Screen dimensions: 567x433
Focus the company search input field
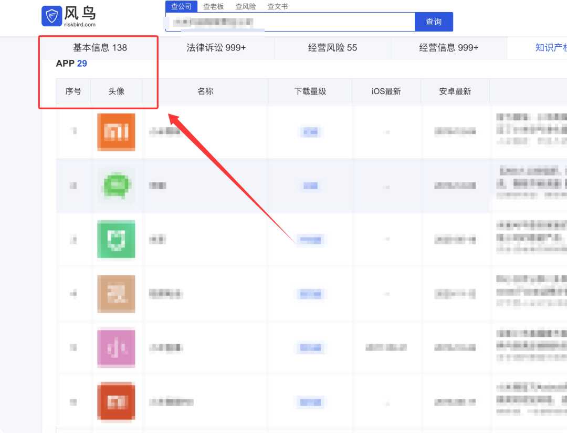click(290, 22)
